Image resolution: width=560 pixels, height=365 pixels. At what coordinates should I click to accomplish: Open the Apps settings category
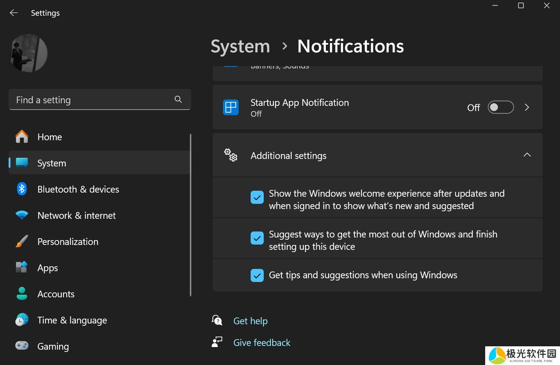point(48,268)
